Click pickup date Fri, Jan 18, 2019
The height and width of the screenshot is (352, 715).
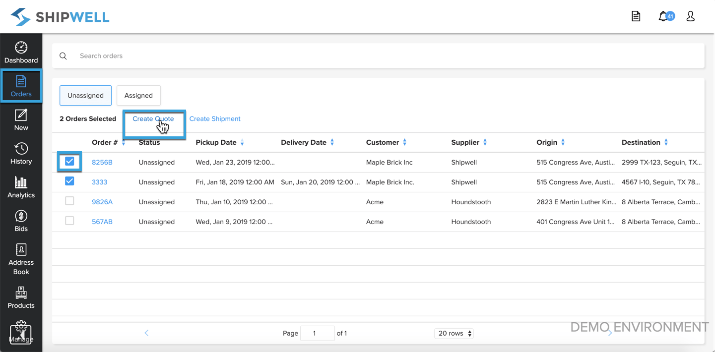235,182
